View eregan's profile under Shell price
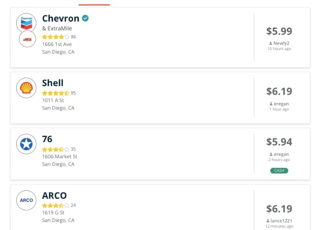 [281, 104]
